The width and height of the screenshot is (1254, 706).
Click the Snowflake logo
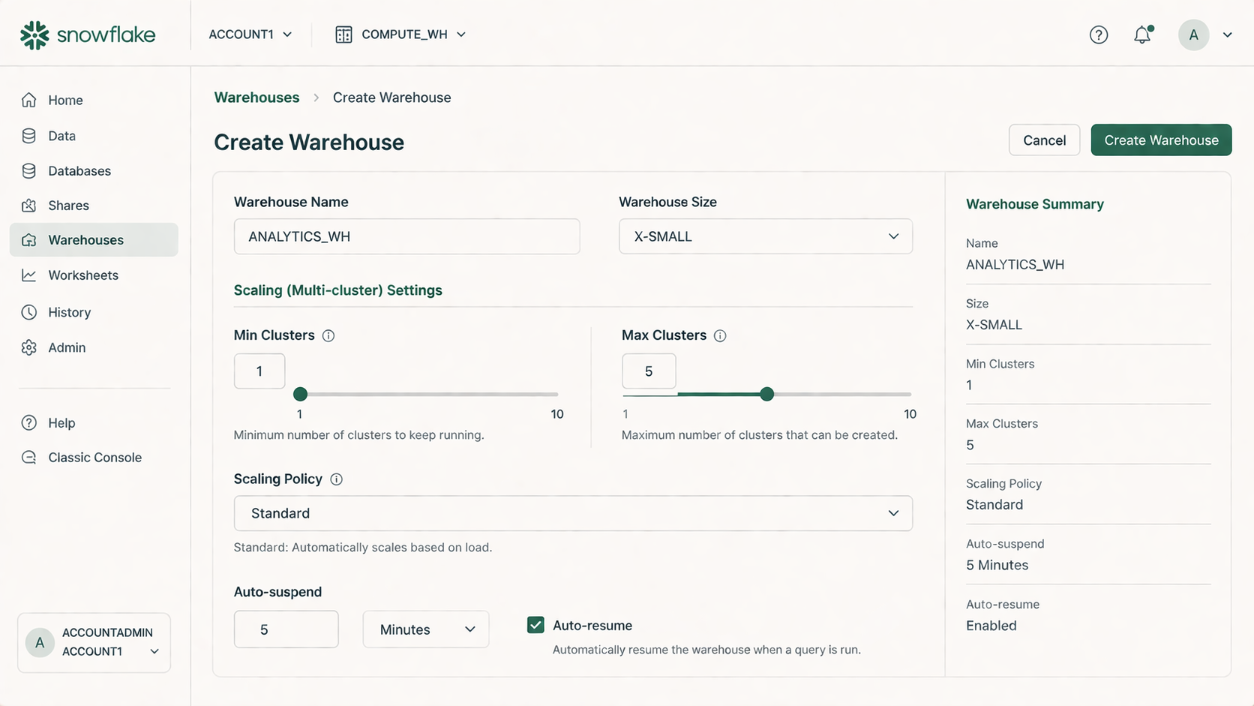click(88, 35)
